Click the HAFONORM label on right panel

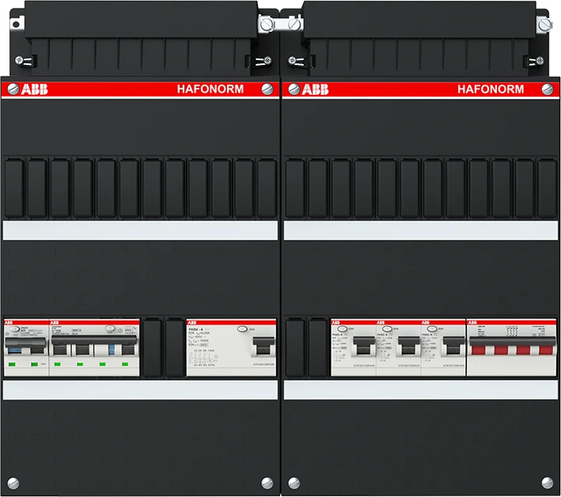point(490,89)
